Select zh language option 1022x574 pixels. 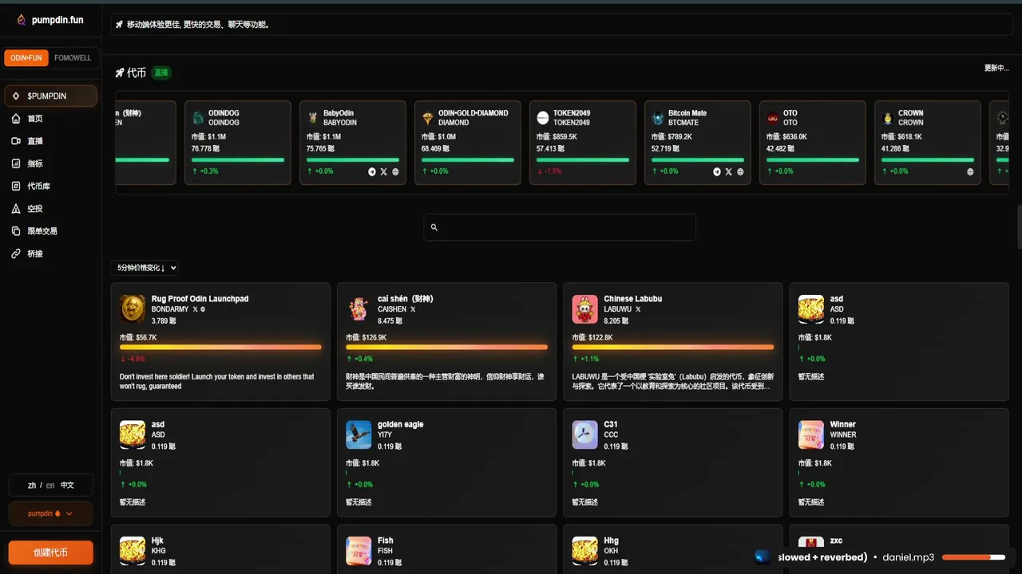32,486
